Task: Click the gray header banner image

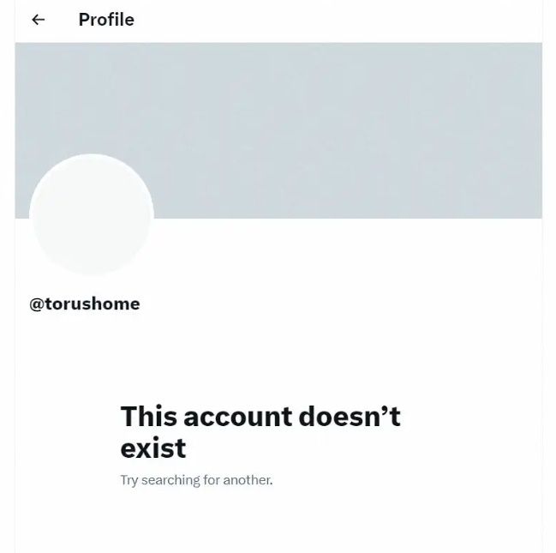Action: click(278, 130)
